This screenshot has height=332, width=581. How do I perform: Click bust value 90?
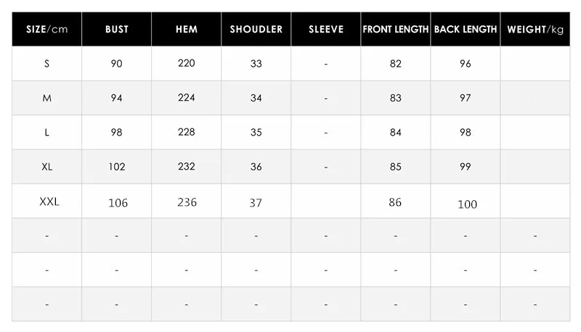116,64
